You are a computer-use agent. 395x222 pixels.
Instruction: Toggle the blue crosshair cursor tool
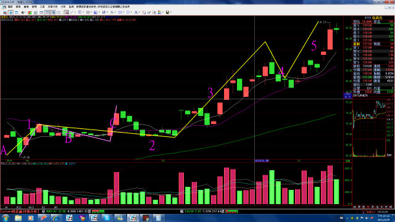(x=11, y=12)
